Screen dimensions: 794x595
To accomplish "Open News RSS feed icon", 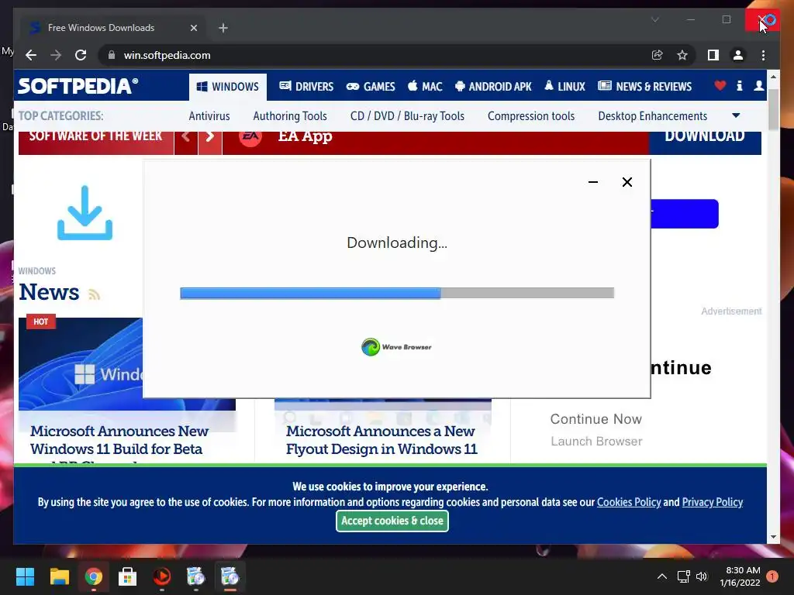I will coord(94,294).
